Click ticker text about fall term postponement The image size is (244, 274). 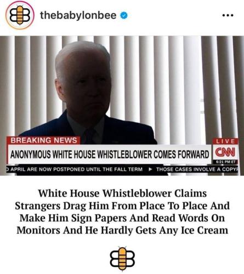point(75,169)
